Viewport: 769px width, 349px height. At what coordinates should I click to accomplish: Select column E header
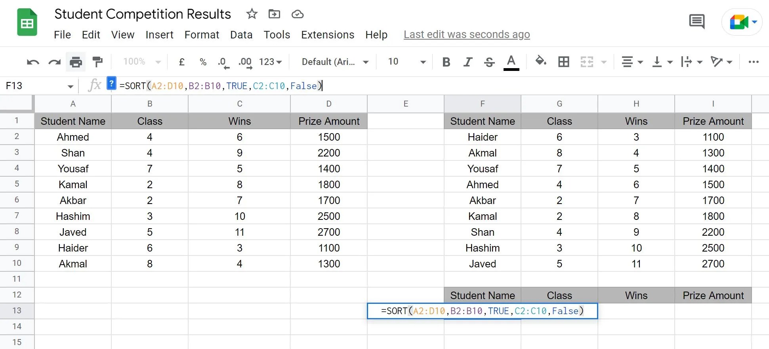tap(406, 104)
